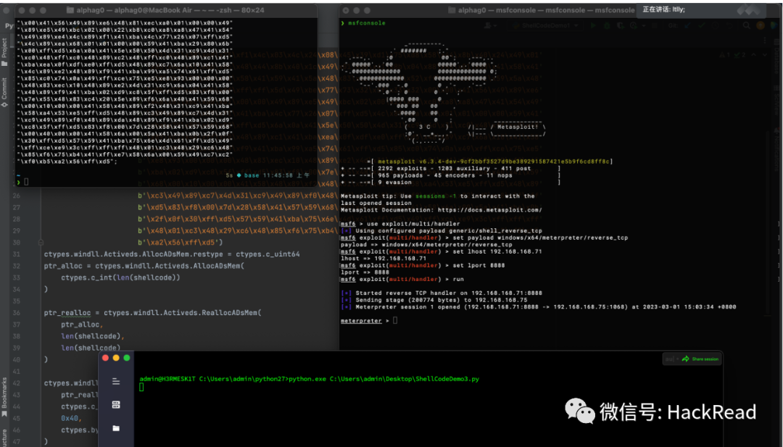The image size is (783, 447).
Task: Click the 'msfconsole' command at top of terminal
Action: tap(367, 23)
